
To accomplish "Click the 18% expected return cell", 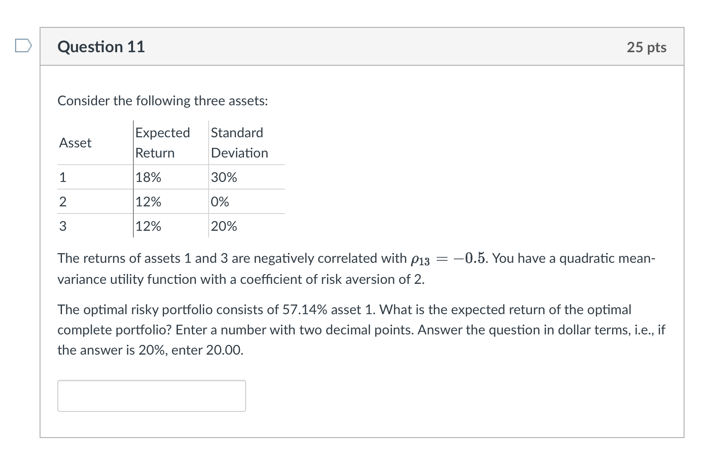I will pyautogui.click(x=148, y=177).
